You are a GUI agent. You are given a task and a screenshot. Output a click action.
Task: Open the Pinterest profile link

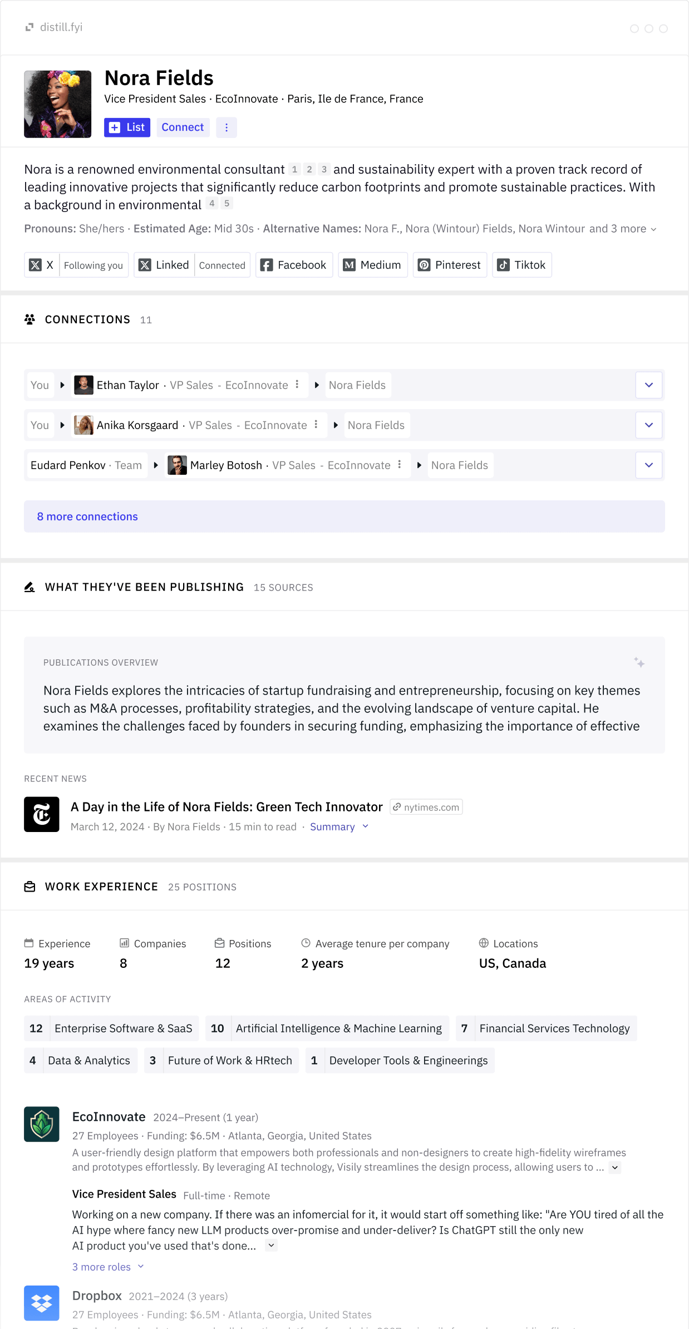point(450,265)
